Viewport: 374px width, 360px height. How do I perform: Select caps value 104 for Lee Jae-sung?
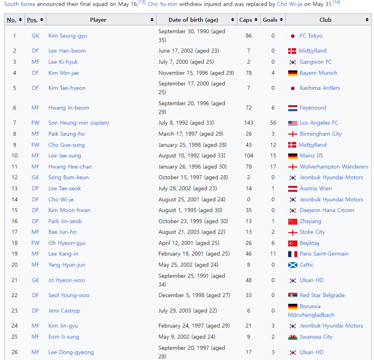(x=249, y=155)
